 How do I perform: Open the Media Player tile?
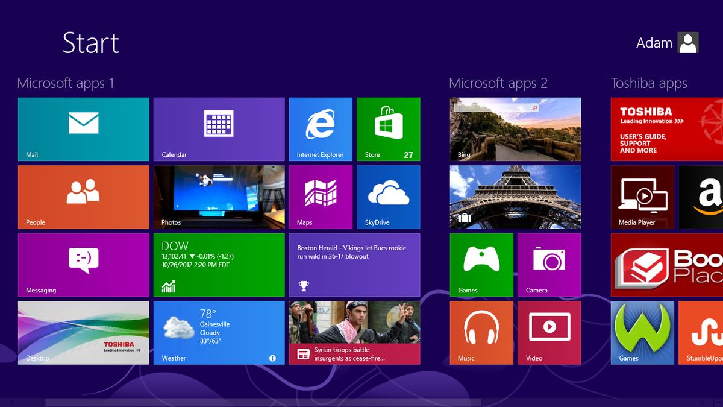coord(642,197)
